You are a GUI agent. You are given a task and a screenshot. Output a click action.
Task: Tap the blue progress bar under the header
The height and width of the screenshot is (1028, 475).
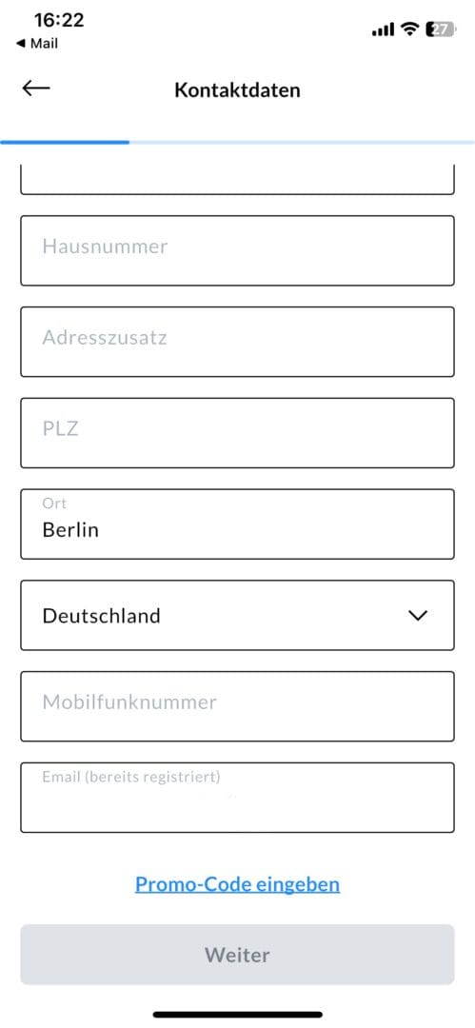point(65,142)
